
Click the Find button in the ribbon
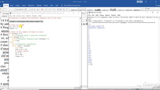coord(147,8)
